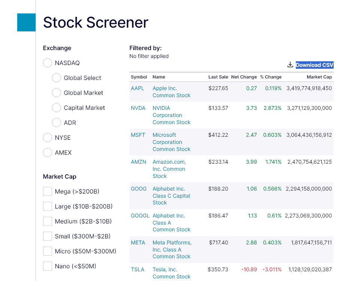Click Meta's last sale $717.40
The height and width of the screenshot is (281, 343).
pos(219,243)
